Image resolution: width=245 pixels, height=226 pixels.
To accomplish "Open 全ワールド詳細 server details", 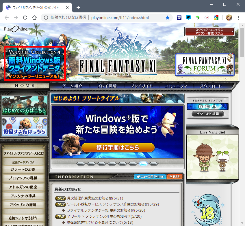I will [x=208, y=114].
